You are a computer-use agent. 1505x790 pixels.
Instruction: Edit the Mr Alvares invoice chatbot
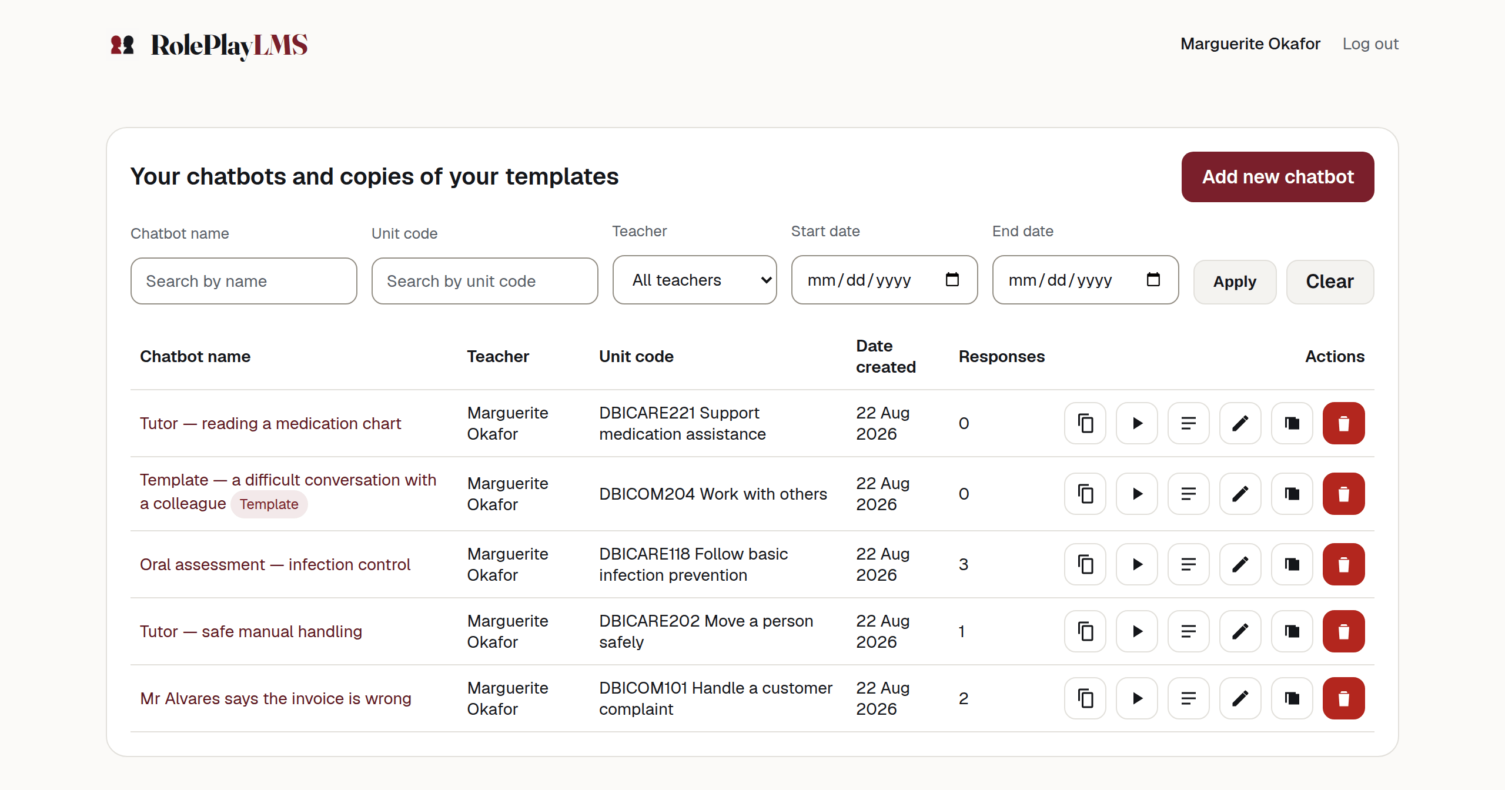[x=1240, y=698]
